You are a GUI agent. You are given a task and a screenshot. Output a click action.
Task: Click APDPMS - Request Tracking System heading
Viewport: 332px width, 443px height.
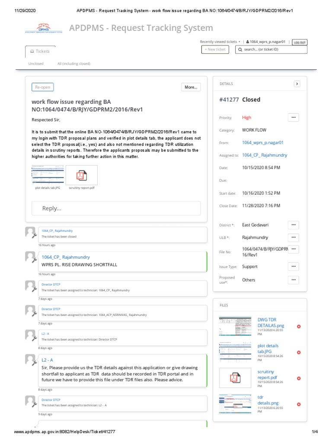point(141,28)
